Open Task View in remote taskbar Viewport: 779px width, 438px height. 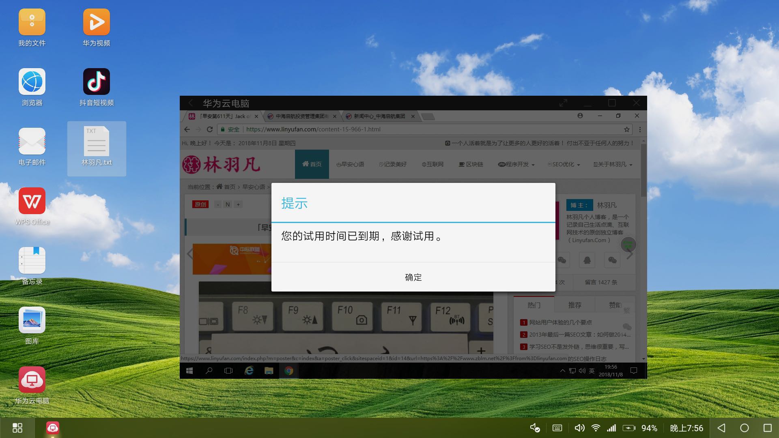pos(228,371)
